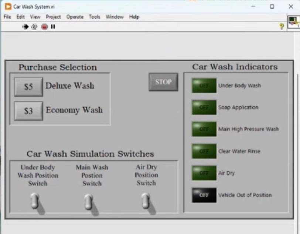Select the $5 Deluxe Wash option
Screen dimensions: 300x234
click(x=28, y=86)
